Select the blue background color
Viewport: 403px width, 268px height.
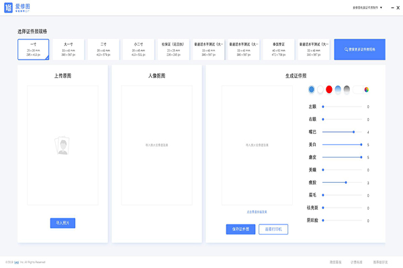(x=311, y=89)
